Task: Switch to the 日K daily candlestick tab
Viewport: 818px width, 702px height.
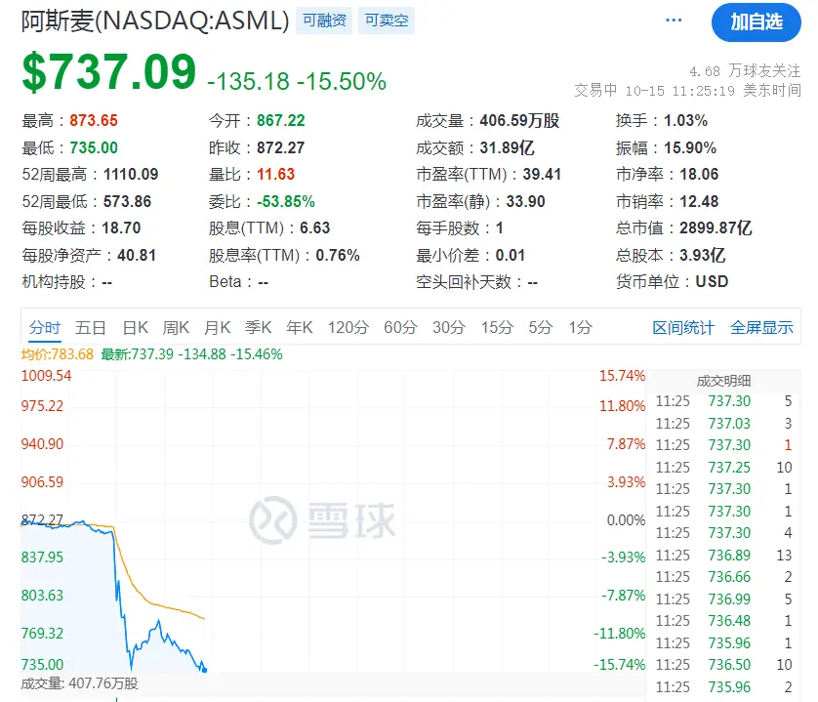Action: point(135,327)
